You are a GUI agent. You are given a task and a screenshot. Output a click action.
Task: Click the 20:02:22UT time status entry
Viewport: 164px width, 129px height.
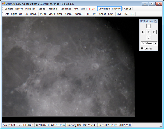pyautogui.click(x=125, y=125)
